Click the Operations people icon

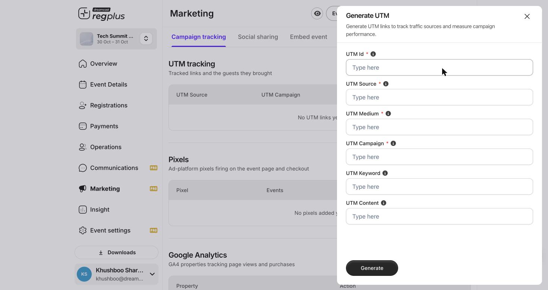click(x=83, y=147)
